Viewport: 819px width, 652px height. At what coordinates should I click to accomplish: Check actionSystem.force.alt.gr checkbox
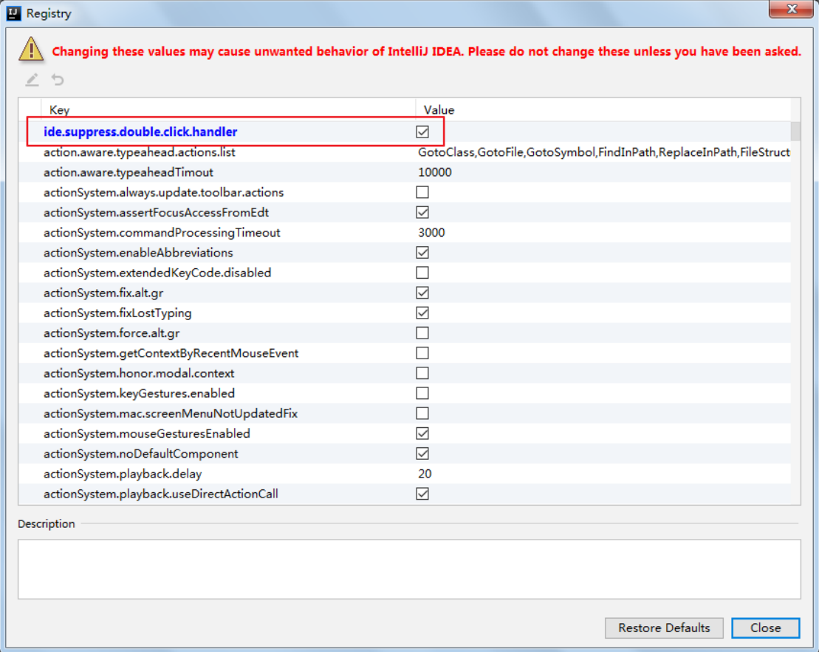[x=422, y=333]
